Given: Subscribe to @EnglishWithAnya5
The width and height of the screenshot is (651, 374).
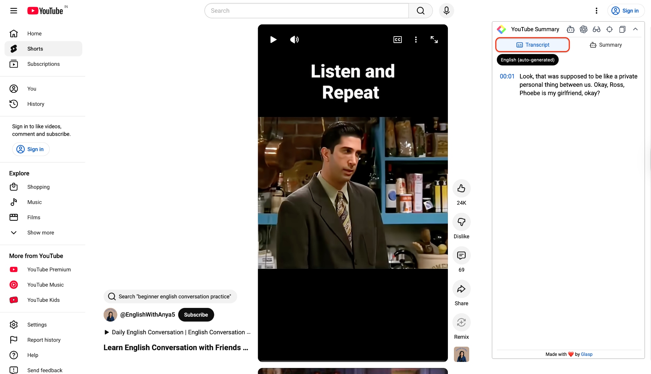Looking at the screenshot, I should click(x=196, y=315).
